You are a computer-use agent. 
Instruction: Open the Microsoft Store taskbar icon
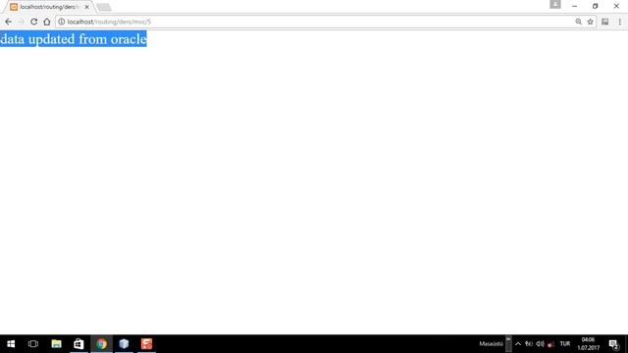coord(78,344)
